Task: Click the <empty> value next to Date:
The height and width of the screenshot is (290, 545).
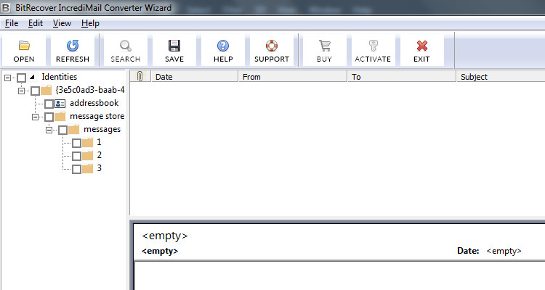Action: (504, 251)
